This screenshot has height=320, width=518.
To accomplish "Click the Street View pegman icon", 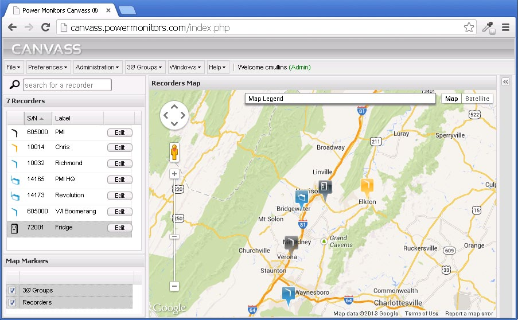I will coord(174,152).
